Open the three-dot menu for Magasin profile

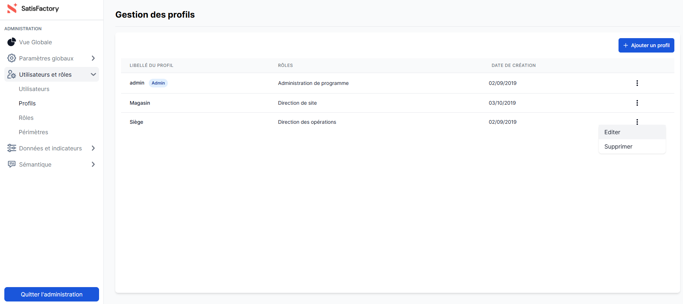coord(637,103)
